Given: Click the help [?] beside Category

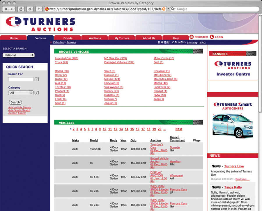Looking at the screenshot, I should click(36, 93).
